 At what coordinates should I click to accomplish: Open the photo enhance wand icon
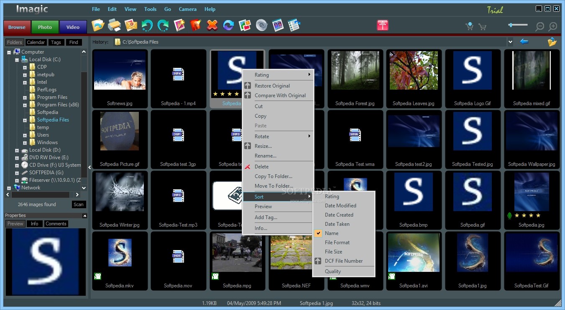pos(179,26)
